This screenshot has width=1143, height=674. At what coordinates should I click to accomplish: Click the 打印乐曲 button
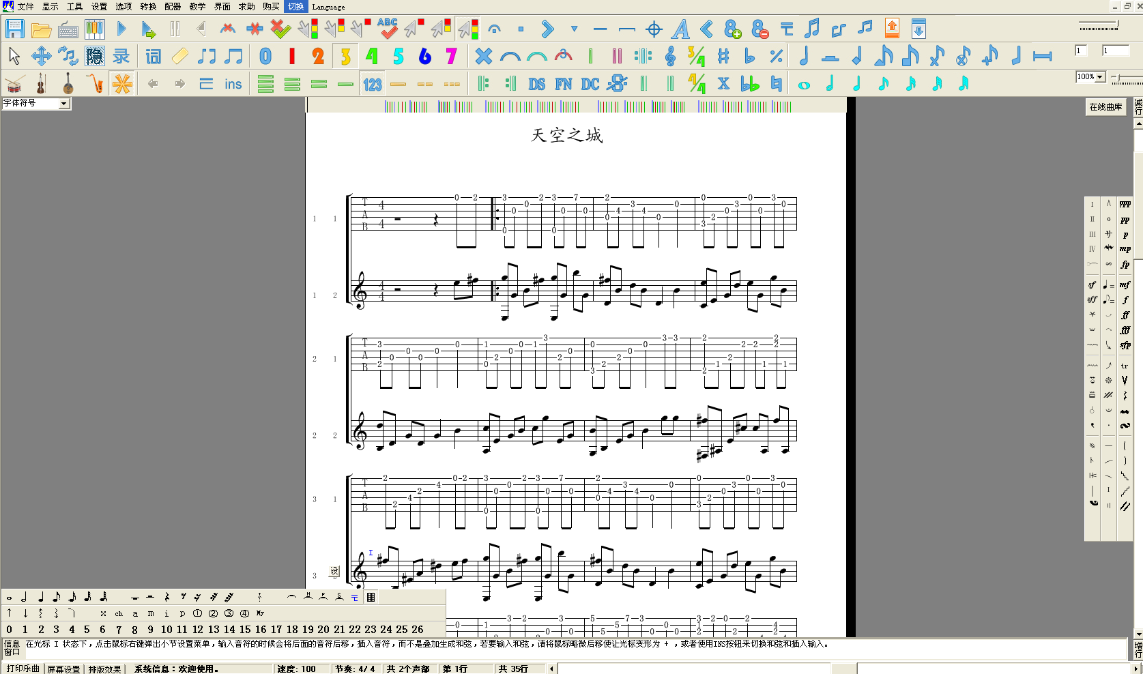[23, 669]
